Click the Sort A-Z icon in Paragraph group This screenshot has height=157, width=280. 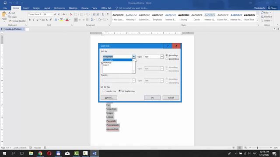coord(103,14)
